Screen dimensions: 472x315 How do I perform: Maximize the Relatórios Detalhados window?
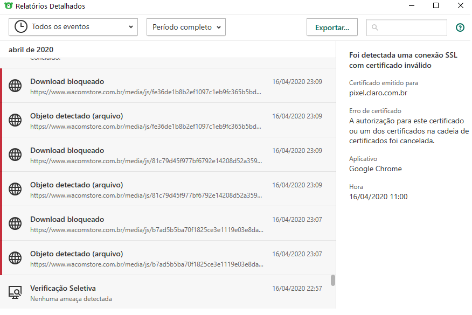(x=436, y=6)
